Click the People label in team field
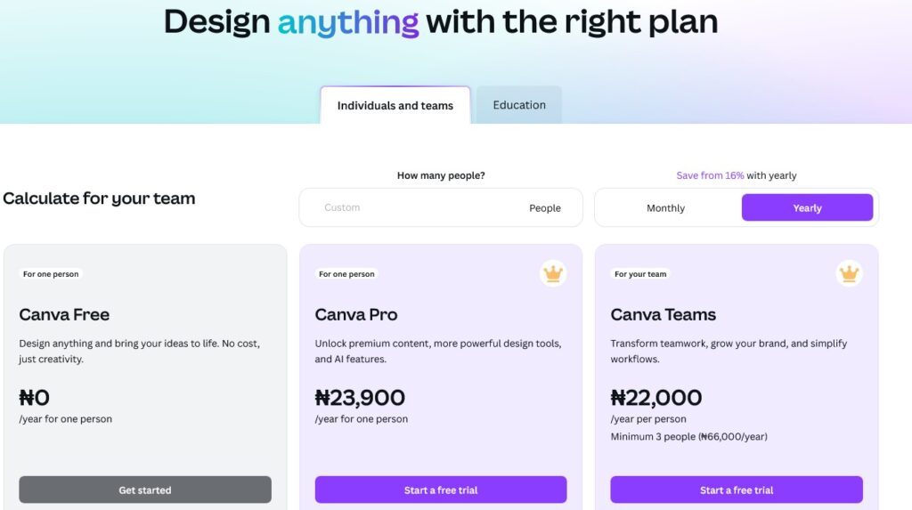This screenshot has width=912, height=510. click(545, 208)
